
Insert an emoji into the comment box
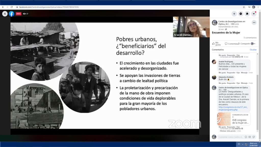(246, 137)
